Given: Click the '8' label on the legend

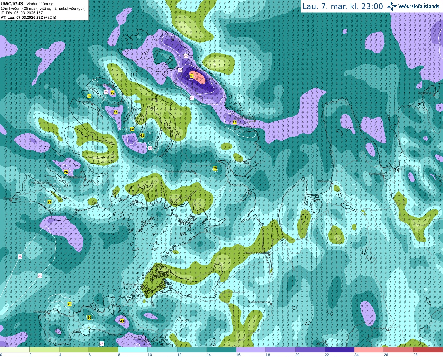Looking at the screenshot, I should tap(119, 355).
